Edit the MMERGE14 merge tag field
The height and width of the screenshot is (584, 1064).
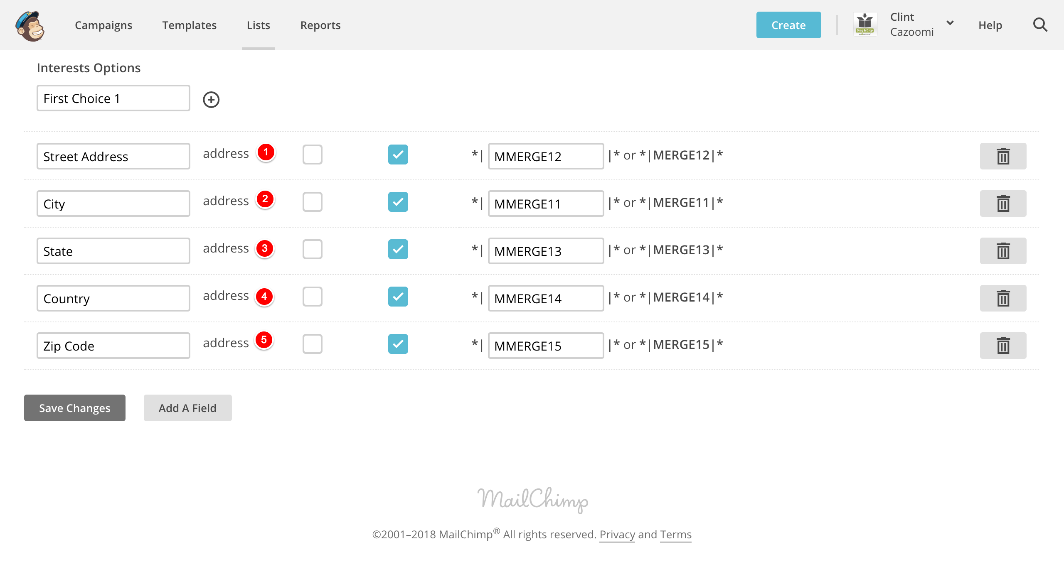[546, 298]
